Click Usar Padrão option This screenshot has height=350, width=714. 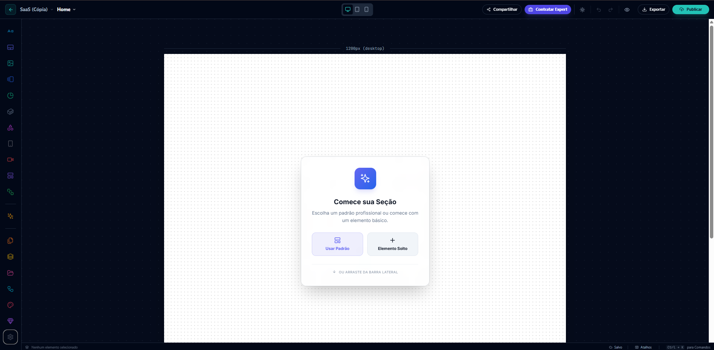[x=337, y=244]
